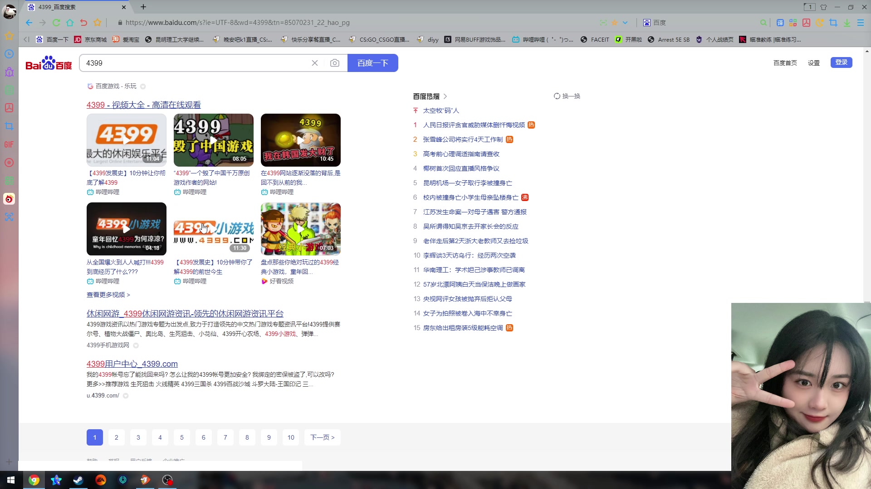This screenshot has width=871, height=489.
Task: Click the skin shirt icon in title bar
Action: pos(824,7)
